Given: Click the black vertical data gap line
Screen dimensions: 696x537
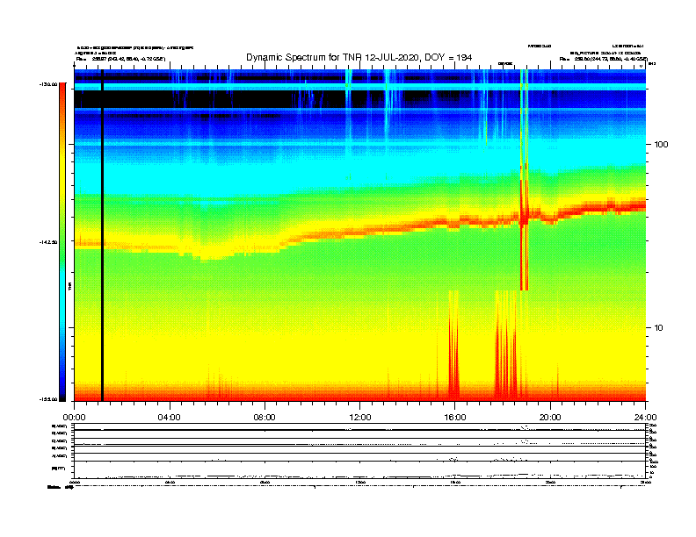Looking at the screenshot, I should (102, 235).
